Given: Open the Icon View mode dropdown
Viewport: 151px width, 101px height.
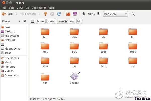Looking at the screenshot, I should click(x=115, y=14).
